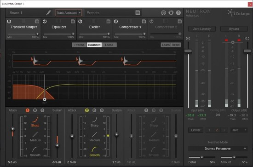Screen dimensions: 253x167
Task: Select band 3 number icon
Action: click(x=146, y=110)
